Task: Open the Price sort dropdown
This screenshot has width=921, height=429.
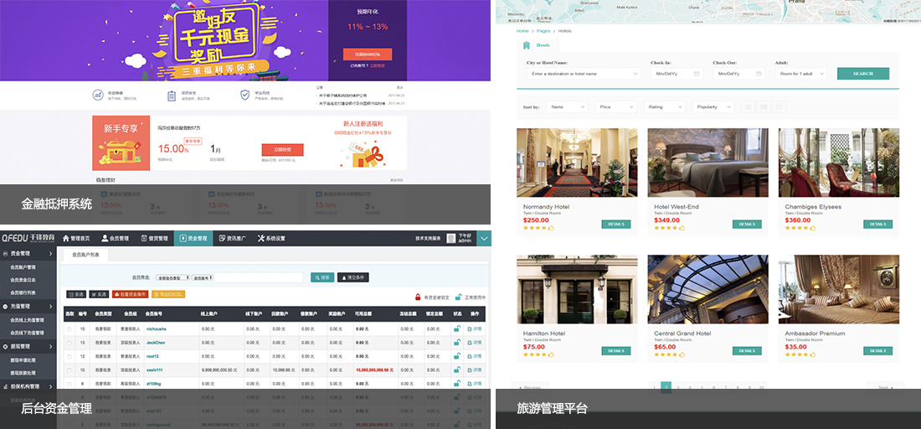Action: point(615,107)
